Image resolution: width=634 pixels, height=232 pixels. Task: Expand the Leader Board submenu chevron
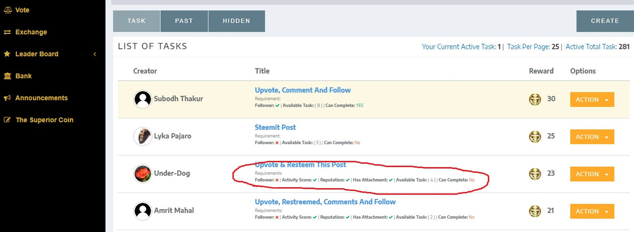95,54
